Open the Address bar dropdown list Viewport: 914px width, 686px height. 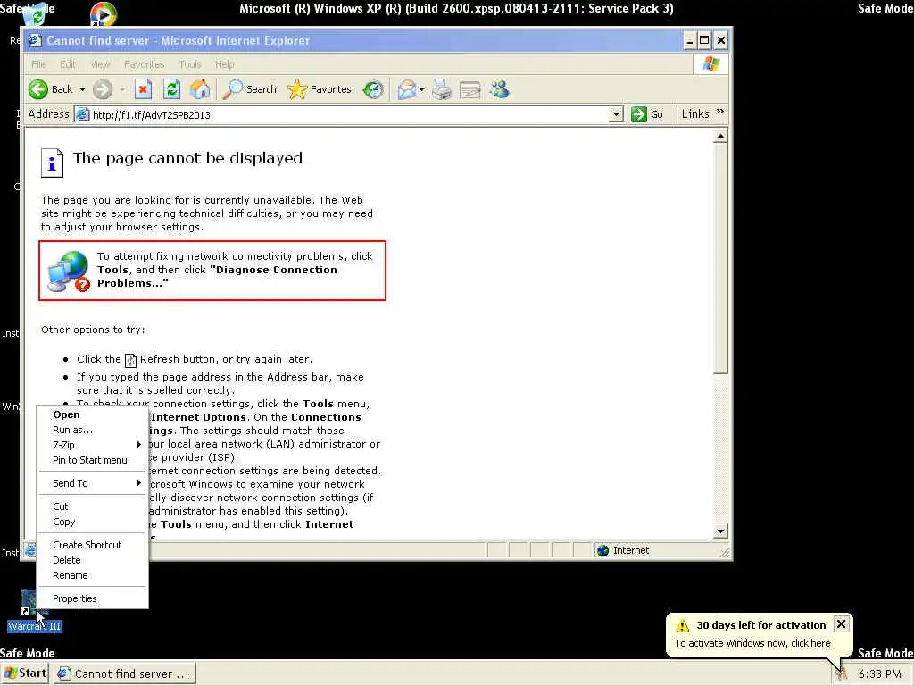pyautogui.click(x=616, y=114)
